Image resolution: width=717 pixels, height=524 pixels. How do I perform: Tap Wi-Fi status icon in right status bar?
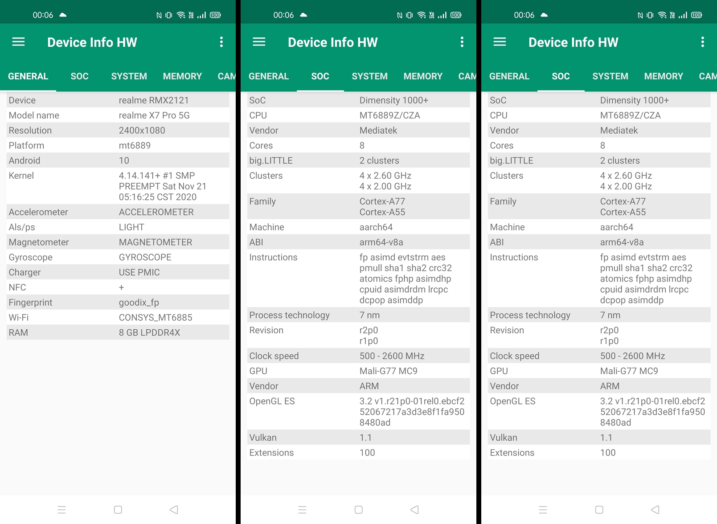pyautogui.click(x=662, y=15)
